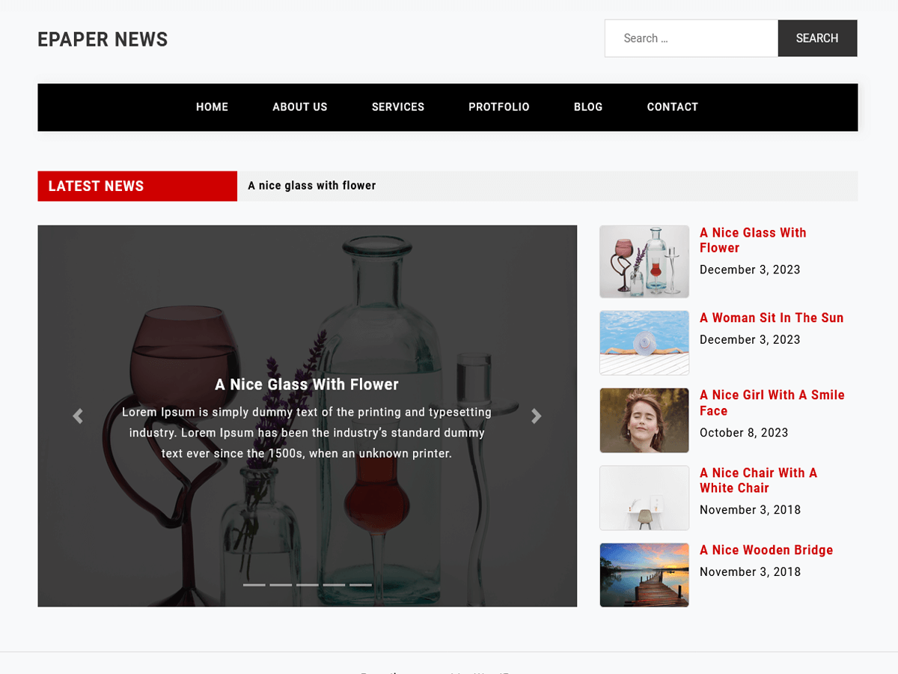Viewport: 898px width, 674px height.
Task: Open the PROTFOLIO navigation link
Action: pos(498,107)
